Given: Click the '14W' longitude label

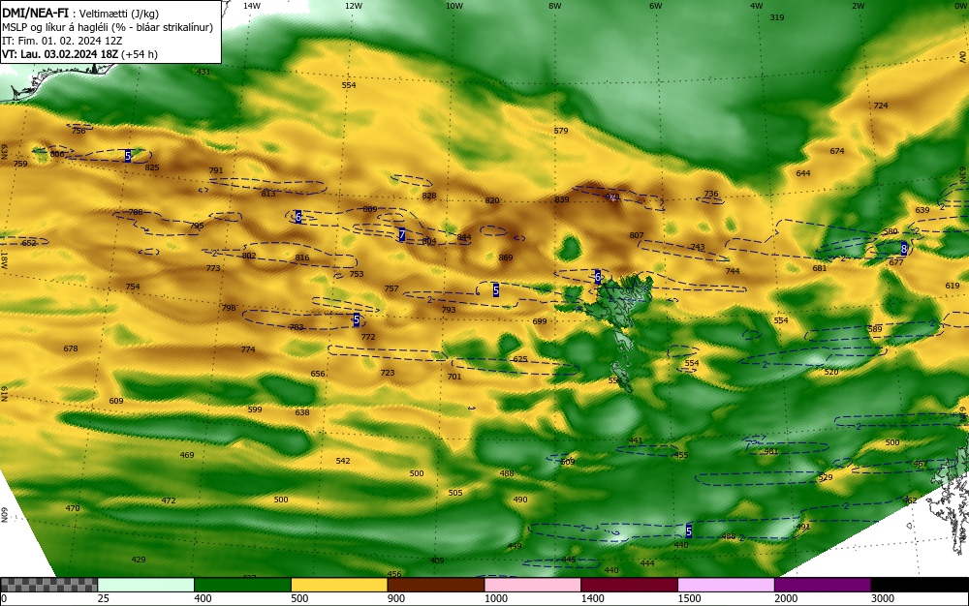Looking at the screenshot, I should click(252, 6).
